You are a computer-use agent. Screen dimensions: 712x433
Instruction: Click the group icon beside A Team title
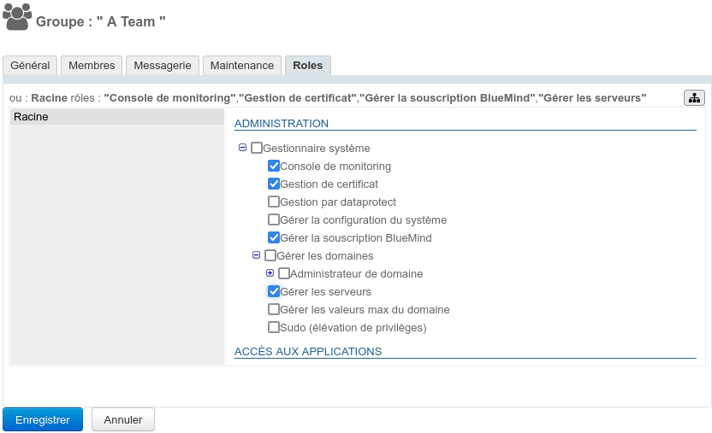(17, 17)
